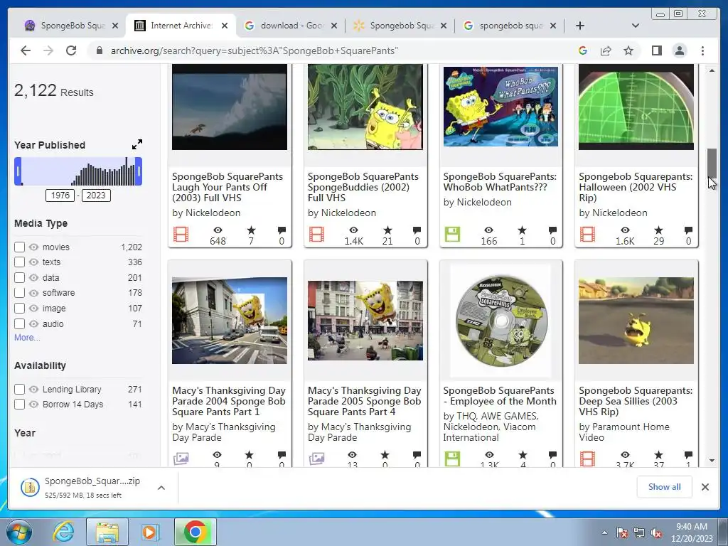This screenshot has height=546, width=728.
Task: Click the Google icon in address bar
Action: [583, 50]
